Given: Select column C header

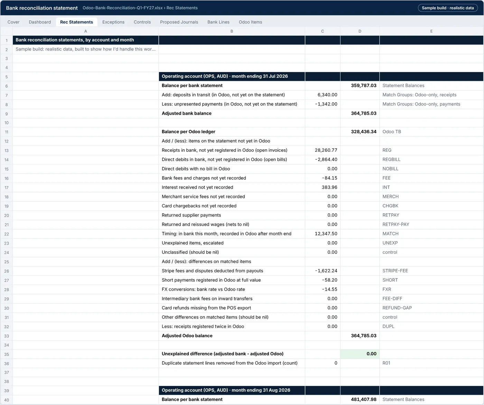Looking at the screenshot, I should 323,31.
